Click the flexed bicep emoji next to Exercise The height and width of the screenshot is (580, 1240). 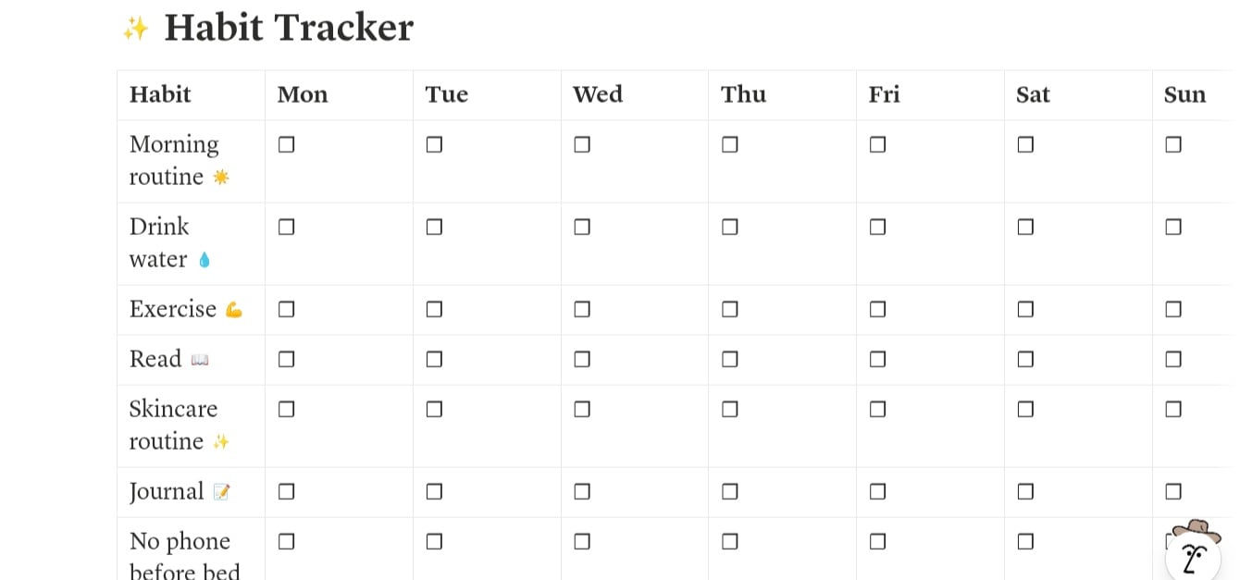[x=234, y=310]
